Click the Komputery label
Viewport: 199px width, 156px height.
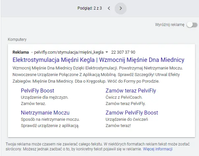click(17, 39)
